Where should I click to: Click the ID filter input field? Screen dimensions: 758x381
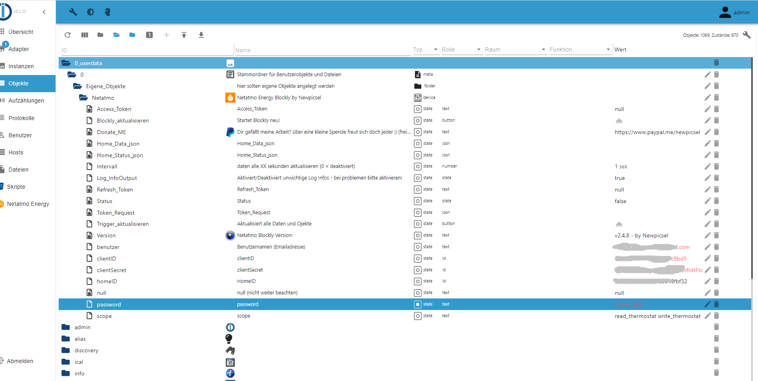click(x=146, y=50)
